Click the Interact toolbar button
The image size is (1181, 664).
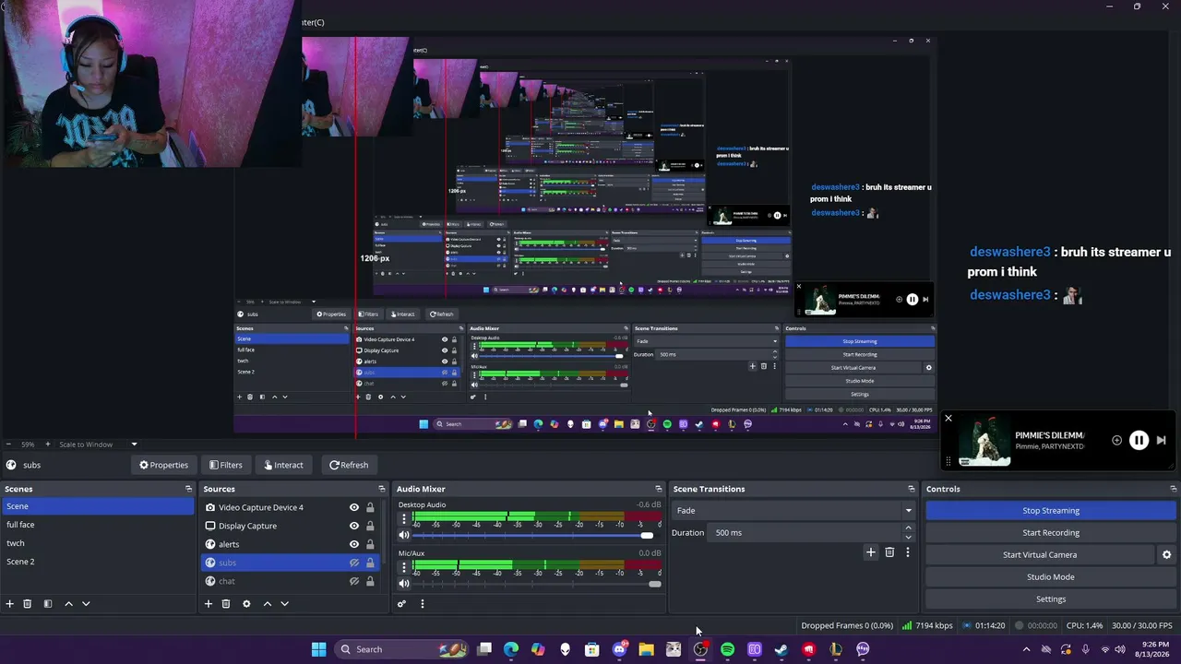tap(282, 465)
